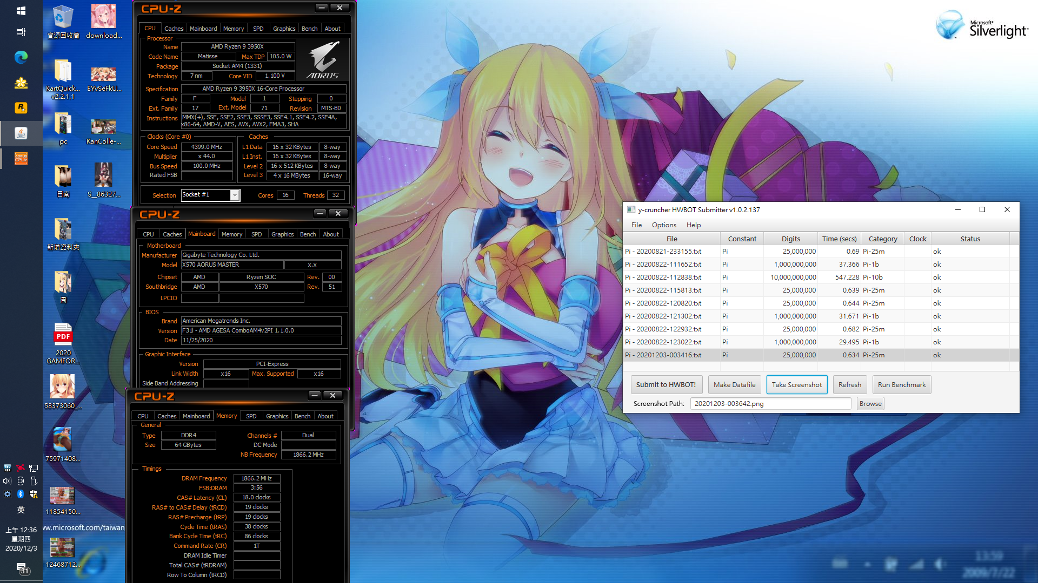Image resolution: width=1038 pixels, height=583 pixels.
Task: Select row Pi - 20200822-121302.txt
Action: 821,316
